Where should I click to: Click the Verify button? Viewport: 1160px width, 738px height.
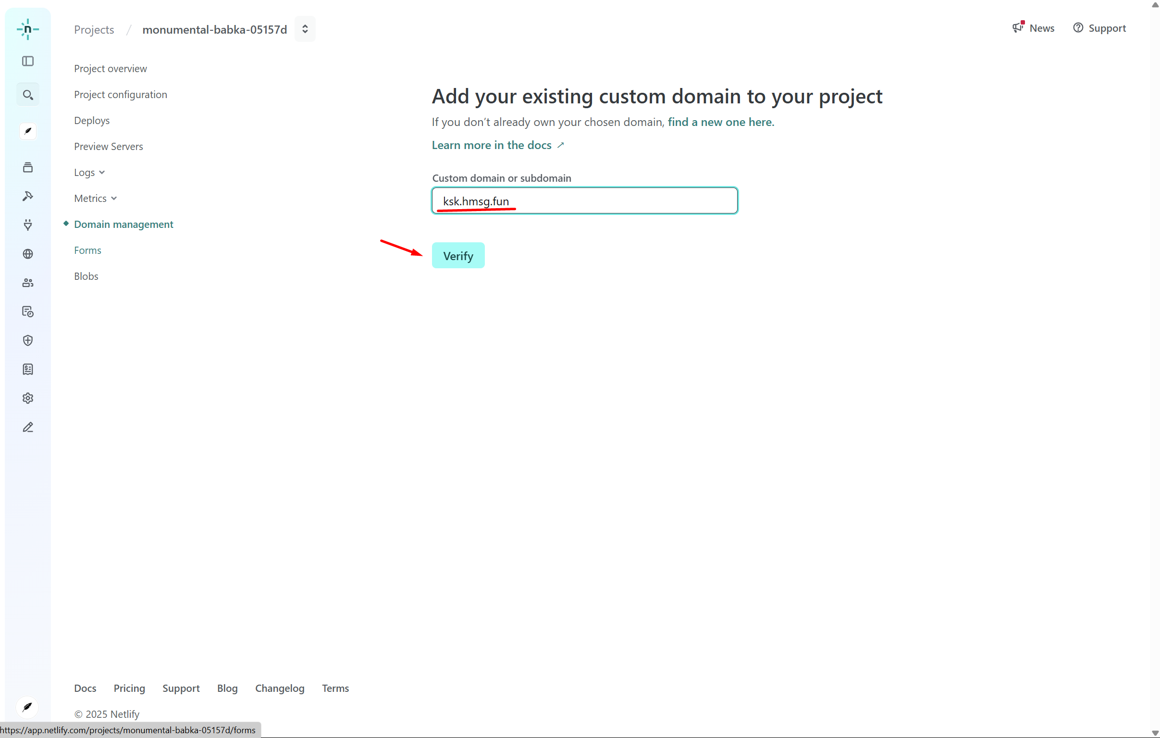457,256
